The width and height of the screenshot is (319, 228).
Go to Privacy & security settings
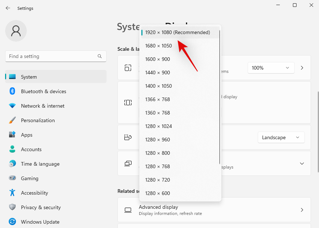click(x=41, y=207)
